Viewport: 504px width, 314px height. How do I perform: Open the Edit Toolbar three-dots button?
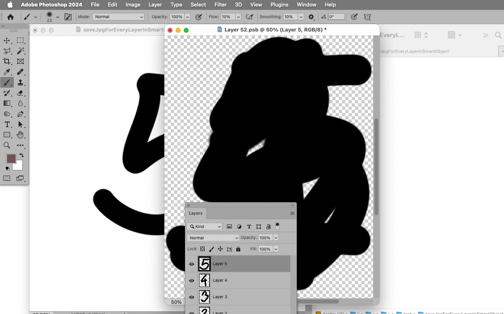click(x=20, y=145)
